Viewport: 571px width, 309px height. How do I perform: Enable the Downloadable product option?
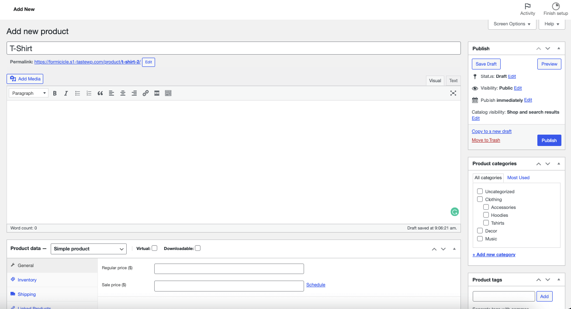click(197, 248)
